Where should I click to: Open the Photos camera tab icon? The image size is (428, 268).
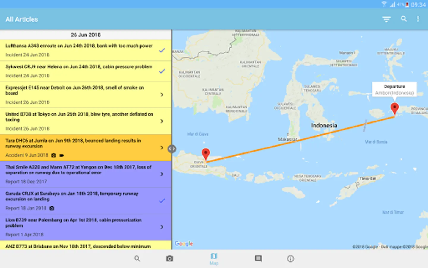click(x=169, y=258)
